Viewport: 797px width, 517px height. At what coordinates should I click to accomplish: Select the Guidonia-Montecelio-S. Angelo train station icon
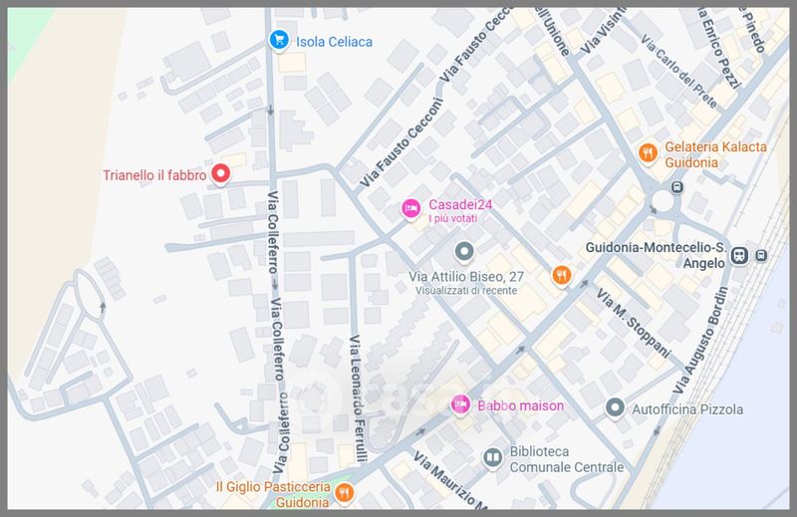[739, 255]
